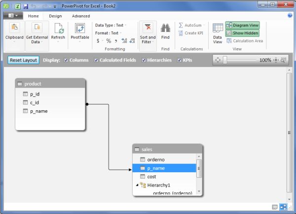296x214 pixels.
Task: Decrease decimal places icon
Action: click(x=132, y=41)
